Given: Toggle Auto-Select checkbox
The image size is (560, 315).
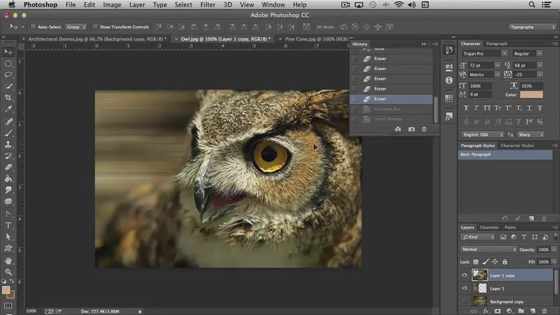Looking at the screenshot, I should pyautogui.click(x=33, y=27).
